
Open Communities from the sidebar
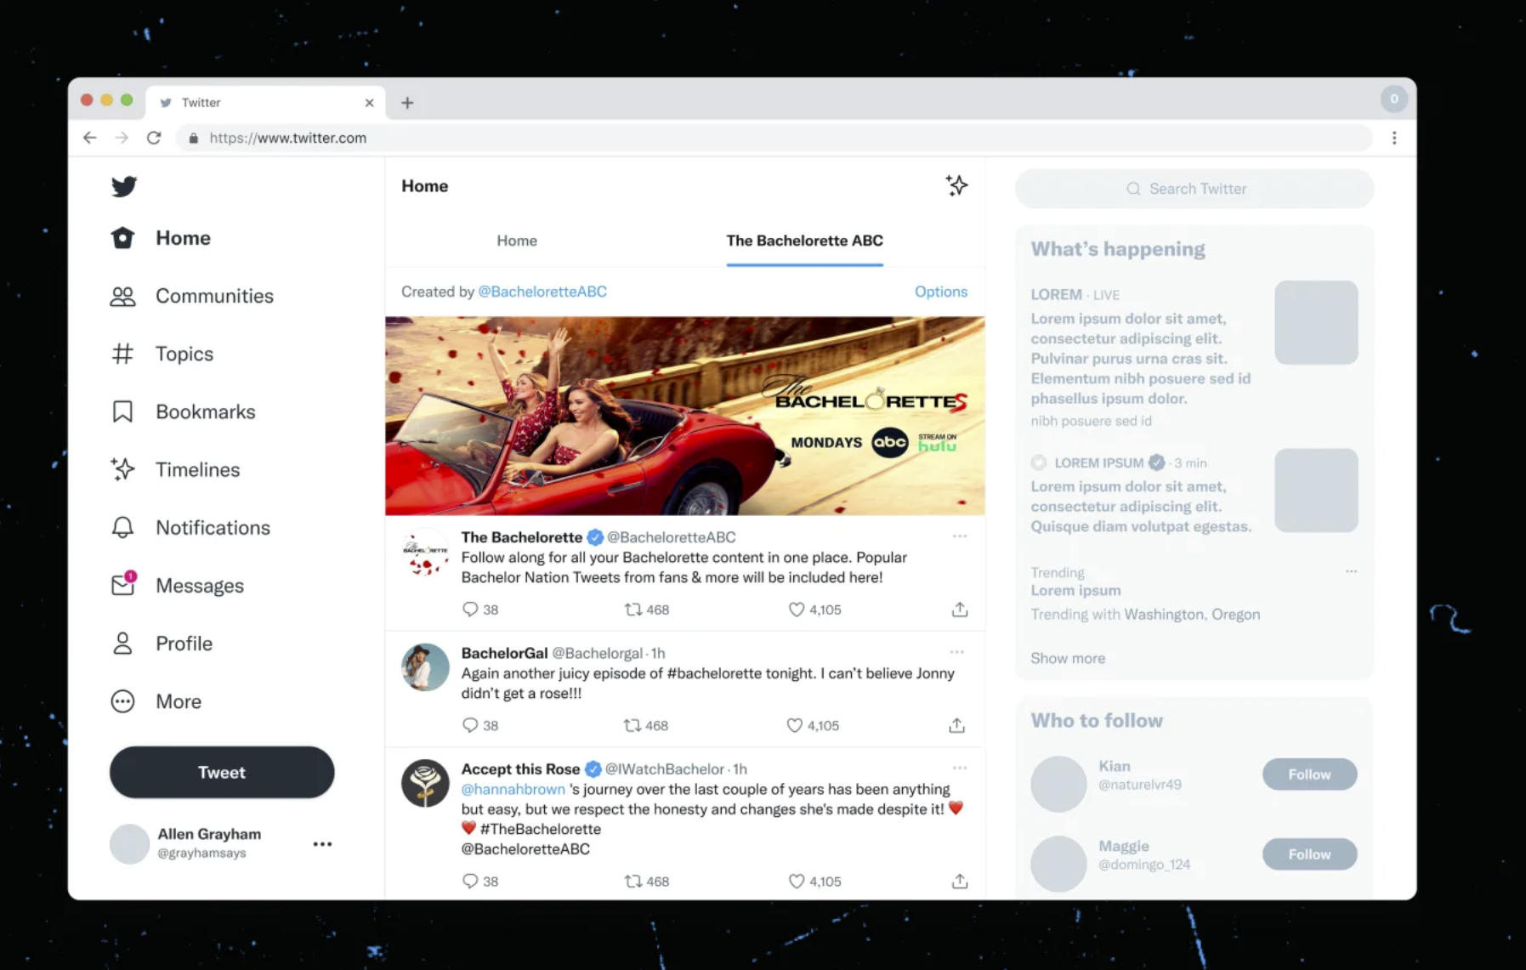192,296
